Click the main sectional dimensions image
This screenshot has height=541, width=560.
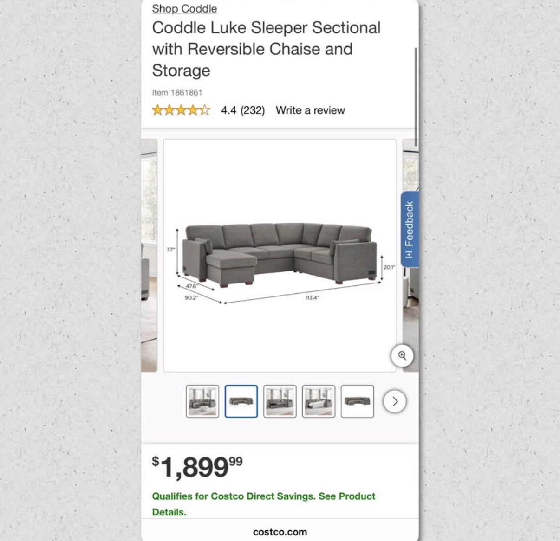(280, 256)
